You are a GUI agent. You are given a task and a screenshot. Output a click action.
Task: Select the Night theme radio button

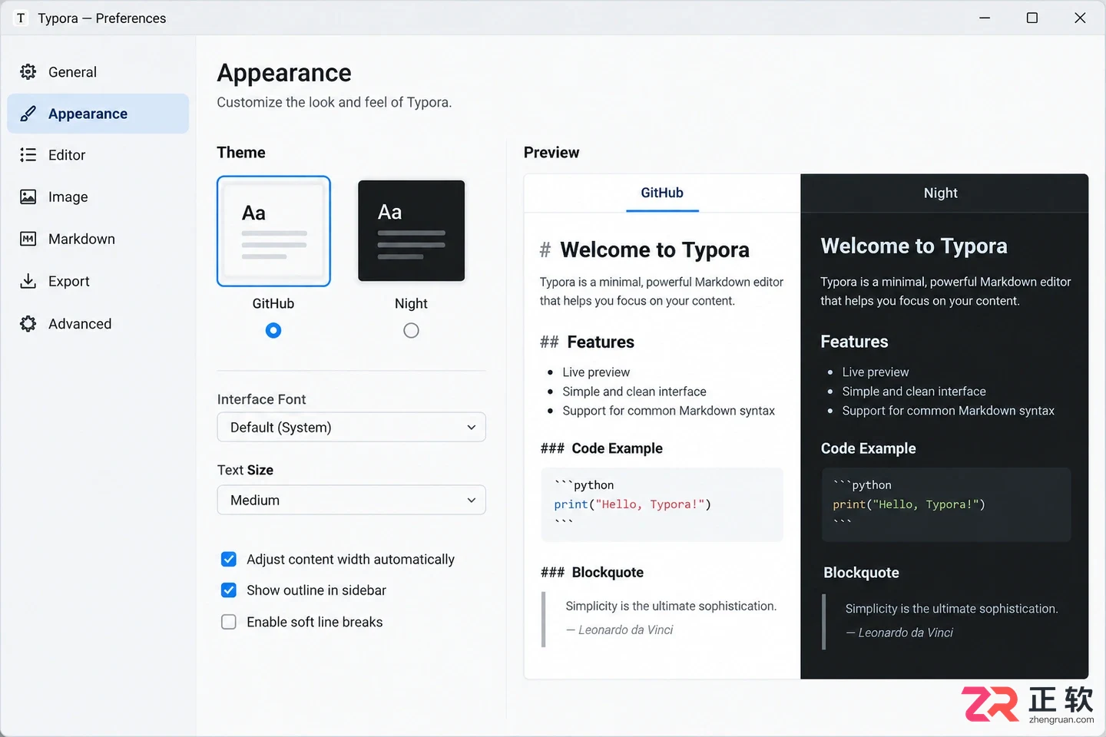coord(411,331)
